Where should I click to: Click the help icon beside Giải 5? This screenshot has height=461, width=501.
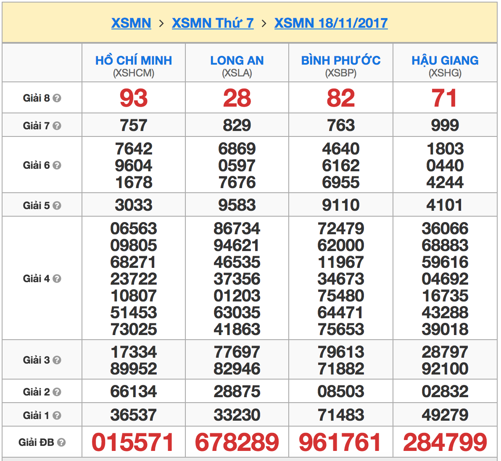click(x=57, y=206)
